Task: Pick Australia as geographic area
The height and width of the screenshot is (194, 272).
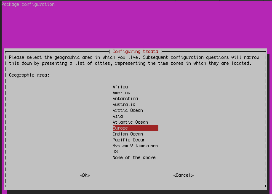Action: pos(124,104)
